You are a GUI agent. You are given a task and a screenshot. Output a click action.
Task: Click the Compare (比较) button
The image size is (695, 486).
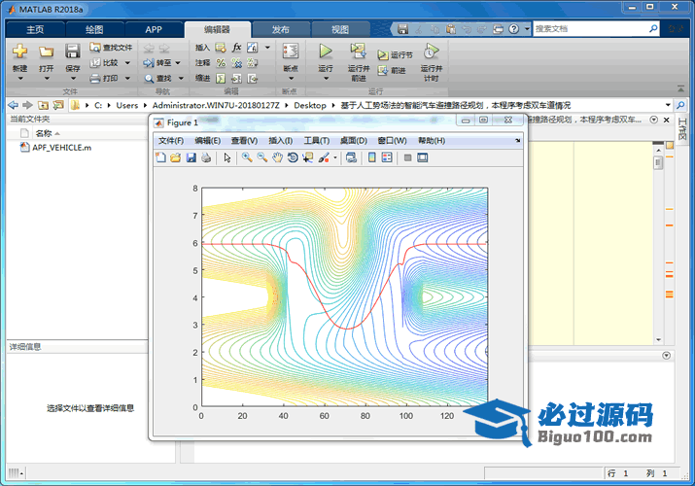104,63
